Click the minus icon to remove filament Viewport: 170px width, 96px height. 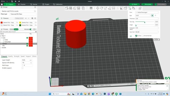[29, 18]
